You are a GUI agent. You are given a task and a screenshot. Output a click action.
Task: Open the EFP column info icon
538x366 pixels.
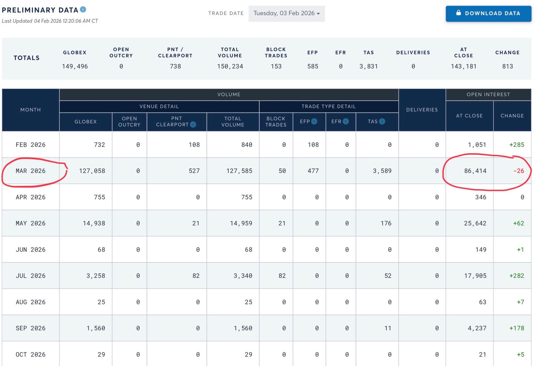click(314, 121)
